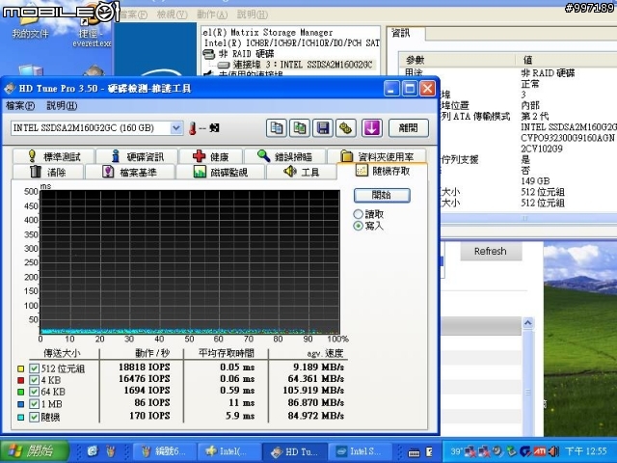This screenshot has height=463, width=617.
Task: Click the save screenshot floppy icon
Action: pos(323,128)
